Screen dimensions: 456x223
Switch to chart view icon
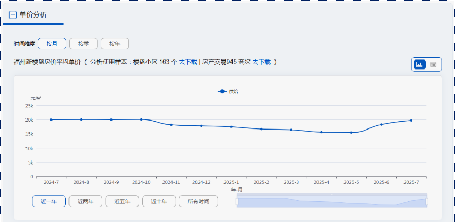420,64
